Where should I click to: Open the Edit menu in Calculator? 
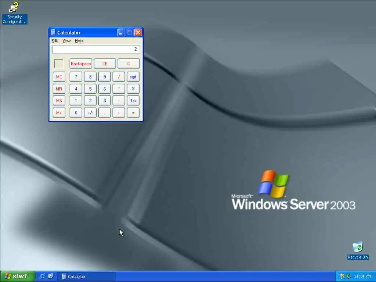(x=55, y=41)
